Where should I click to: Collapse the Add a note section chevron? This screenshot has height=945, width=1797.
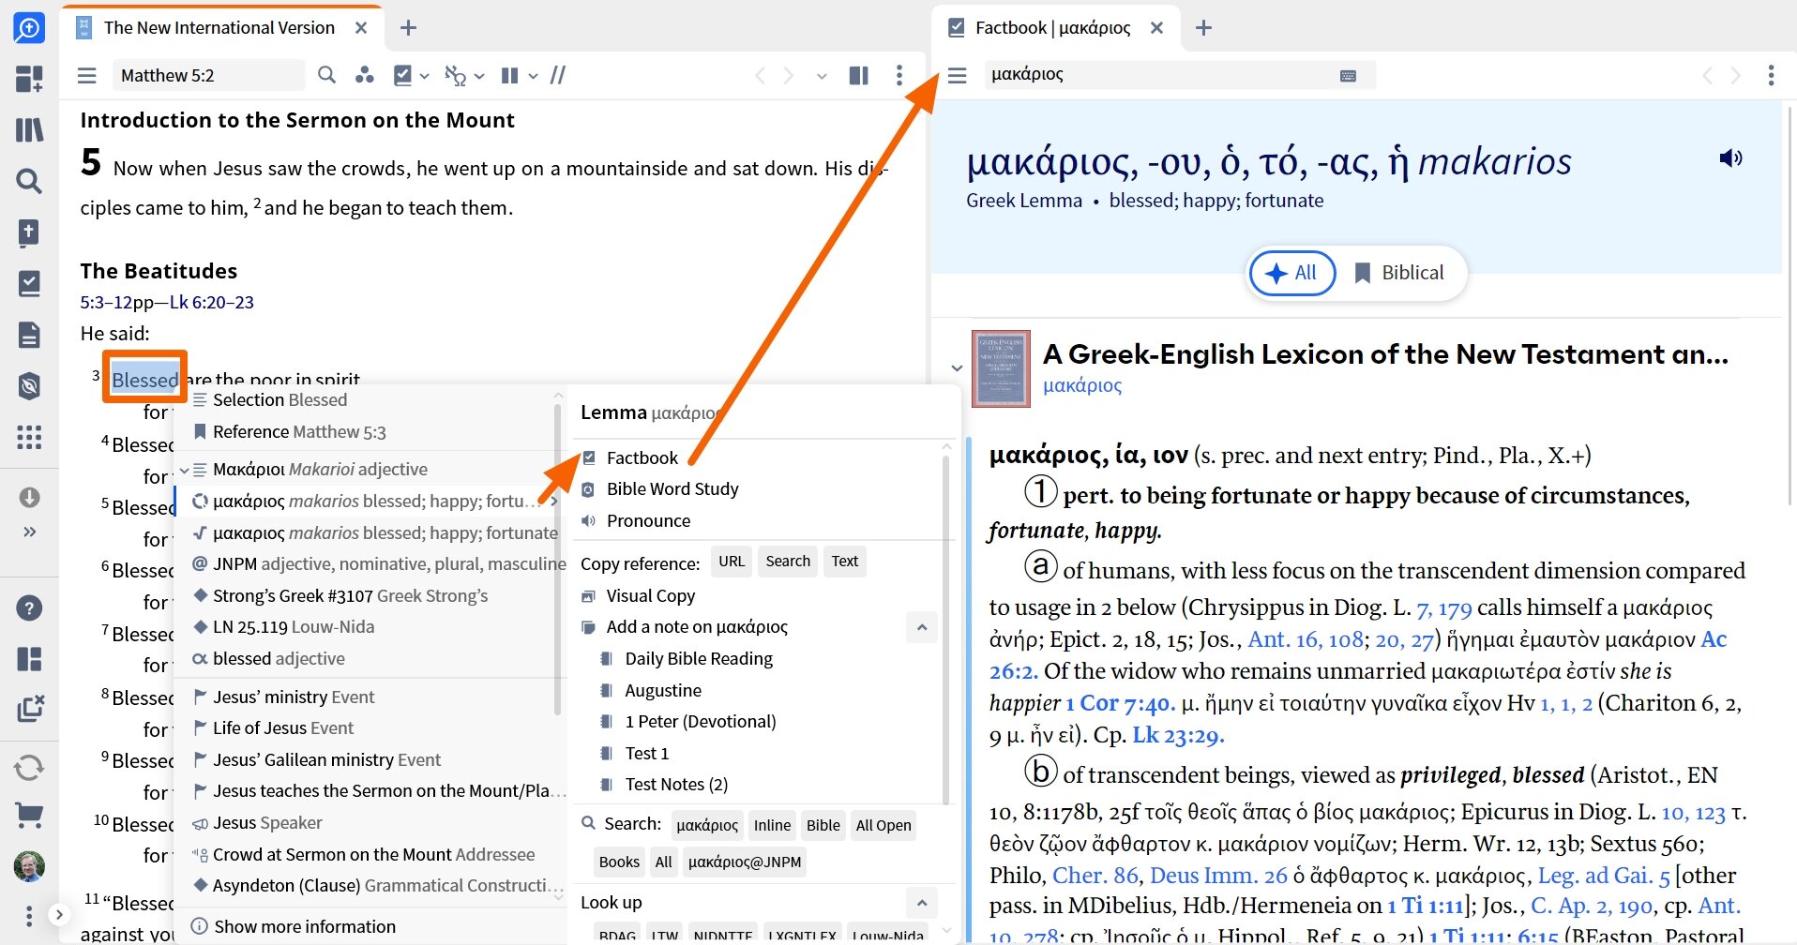click(922, 627)
